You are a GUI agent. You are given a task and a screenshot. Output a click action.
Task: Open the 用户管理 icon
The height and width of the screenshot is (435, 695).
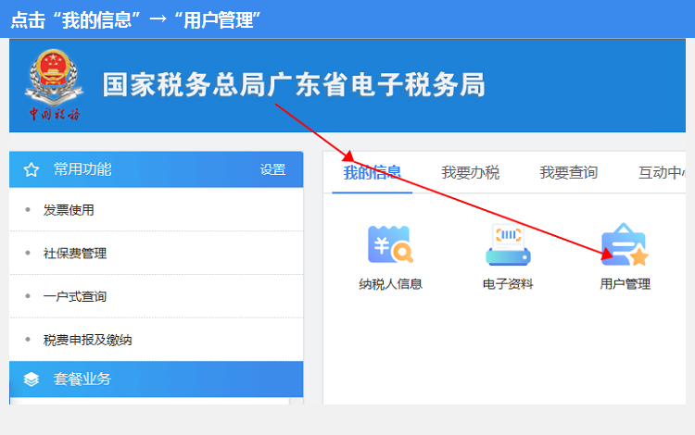625,244
